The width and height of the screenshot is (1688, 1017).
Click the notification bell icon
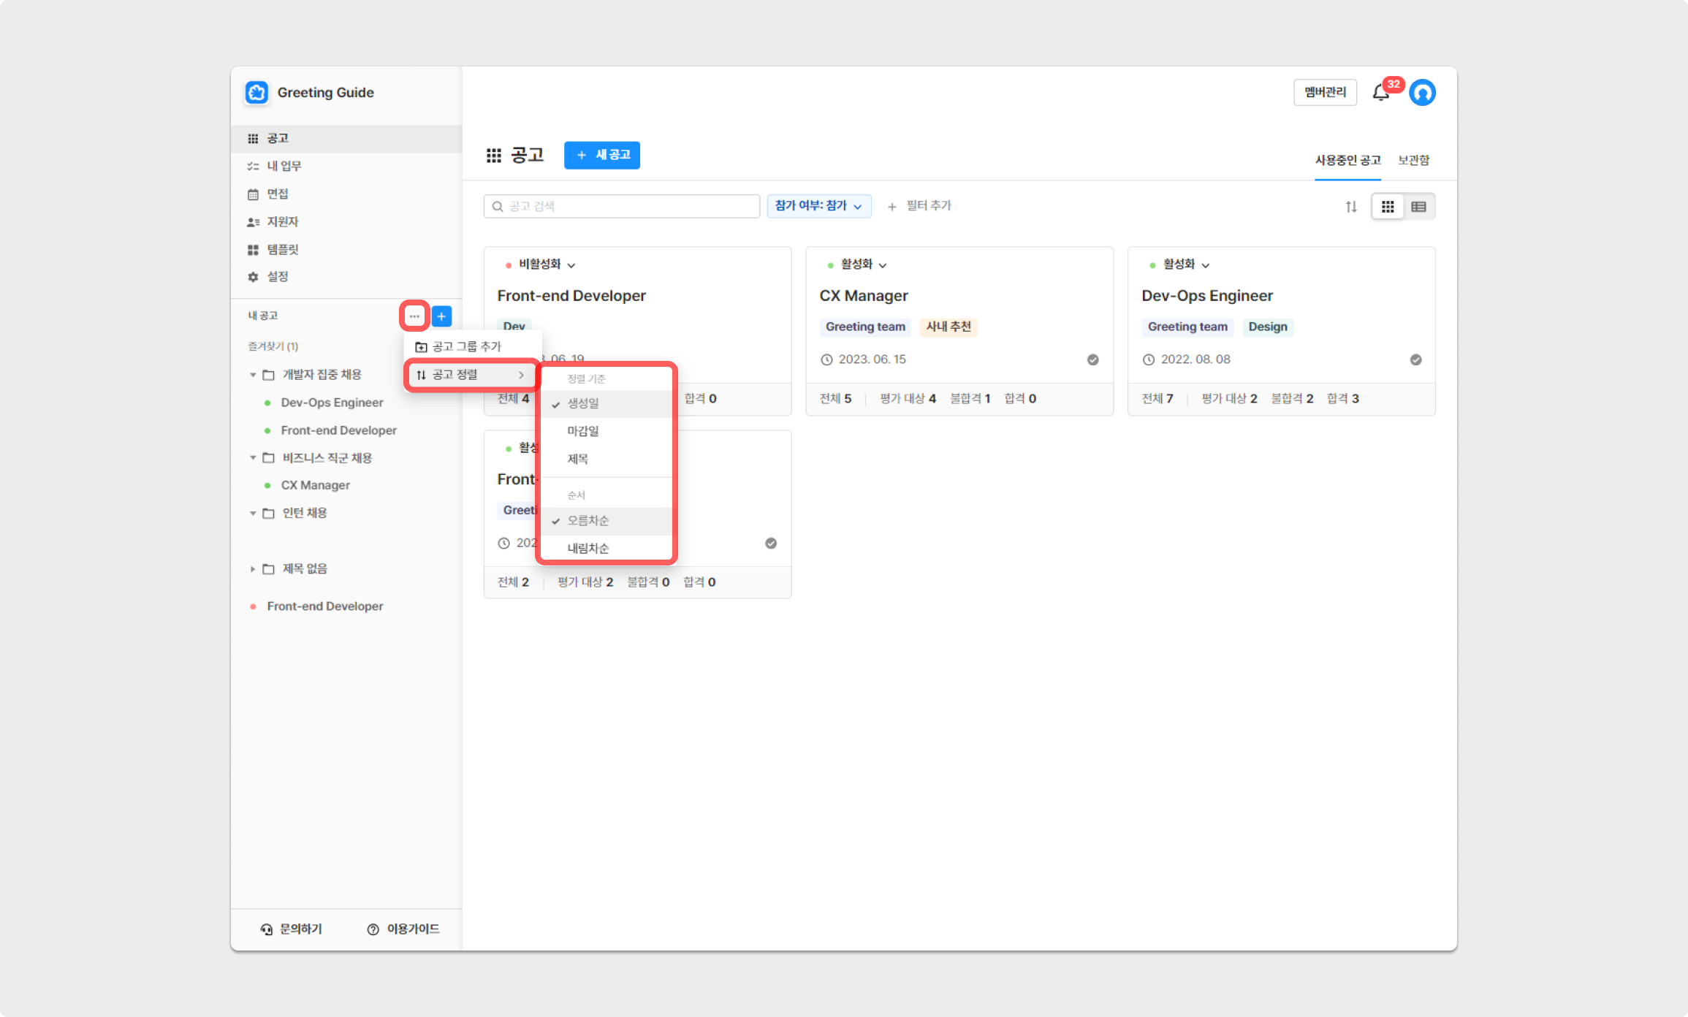coord(1380,94)
